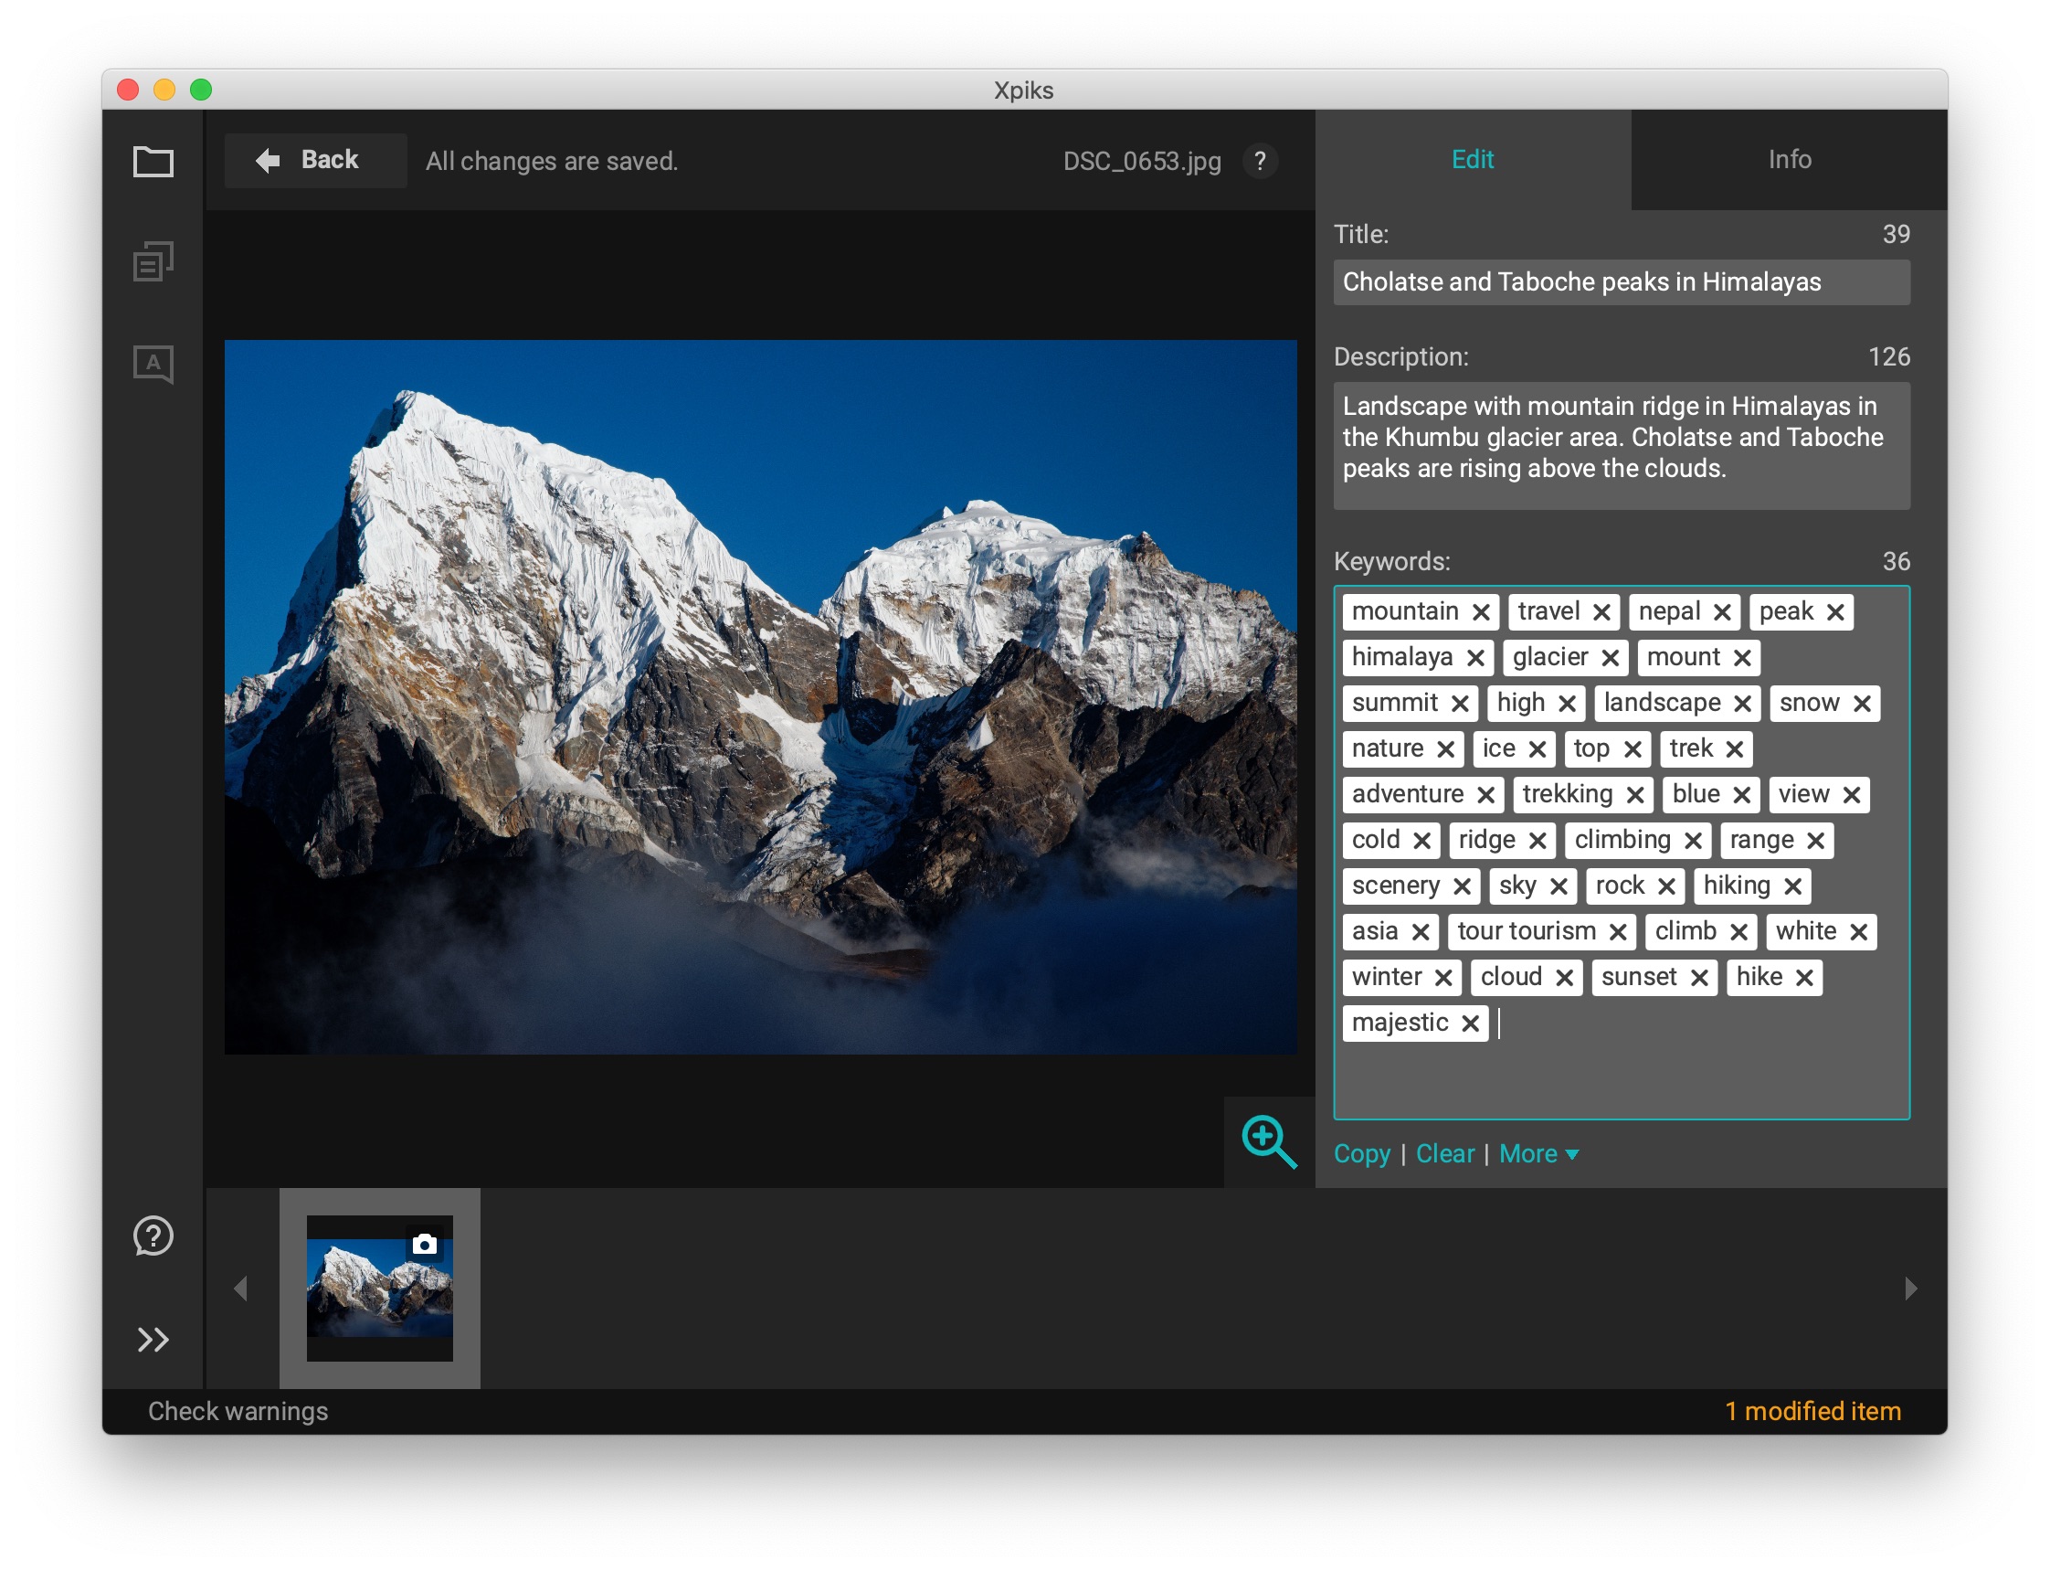Expand sidebar with double chevron icon
This screenshot has width=2050, height=1570.
(x=153, y=1341)
